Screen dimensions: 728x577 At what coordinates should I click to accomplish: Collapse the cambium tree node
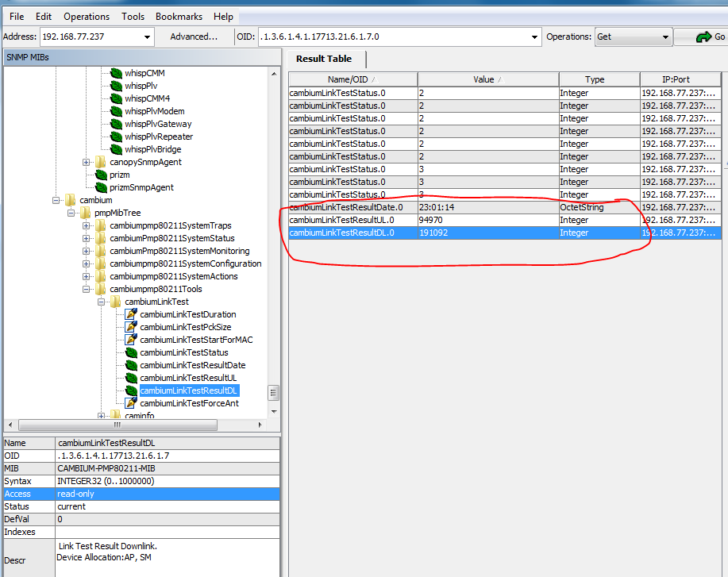(56, 200)
